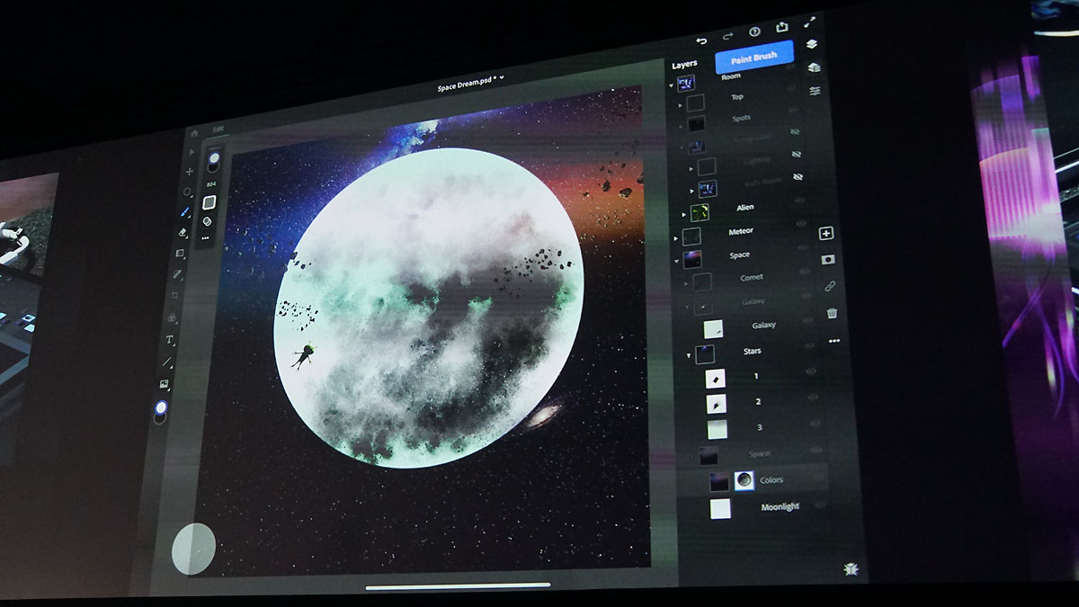Image resolution: width=1079 pixels, height=607 pixels.
Task: Select the Eraser tool
Action: (x=183, y=233)
